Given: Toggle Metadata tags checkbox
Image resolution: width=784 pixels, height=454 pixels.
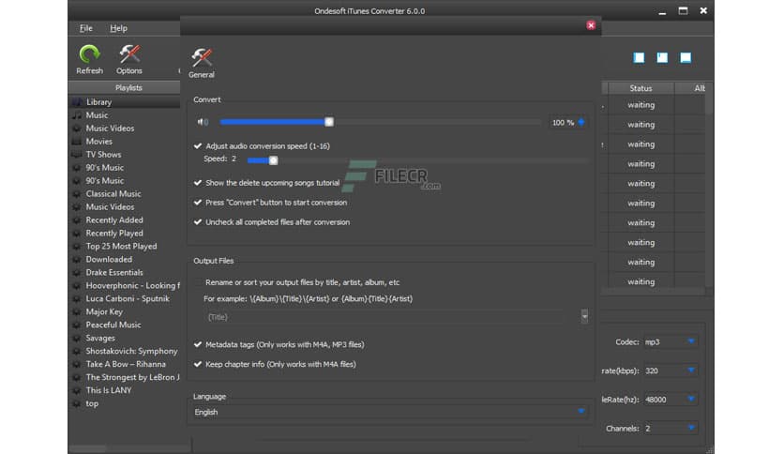Looking at the screenshot, I should (x=198, y=344).
